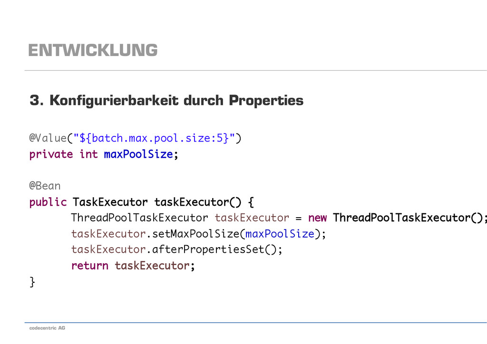The image size is (487, 344).
Task: Click the @Value annotation line
Action: point(135,138)
